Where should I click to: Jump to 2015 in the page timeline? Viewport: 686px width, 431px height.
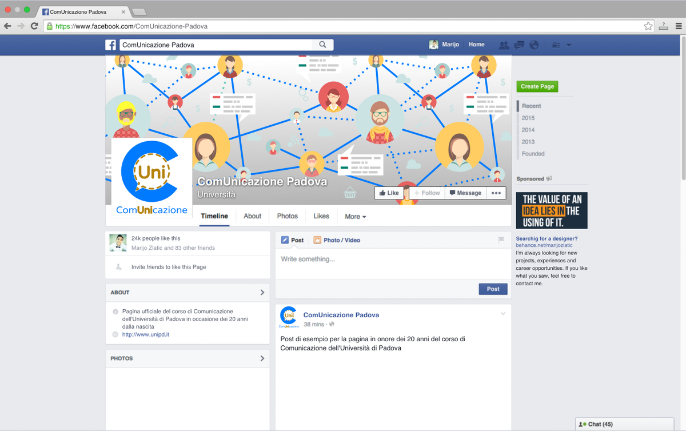[x=528, y=118]
